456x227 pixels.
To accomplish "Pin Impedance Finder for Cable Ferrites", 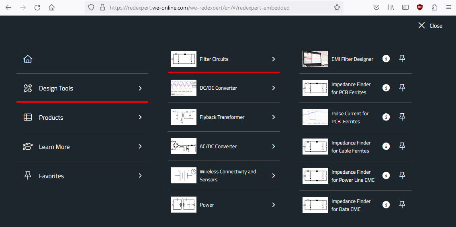I will coord(402,147).
